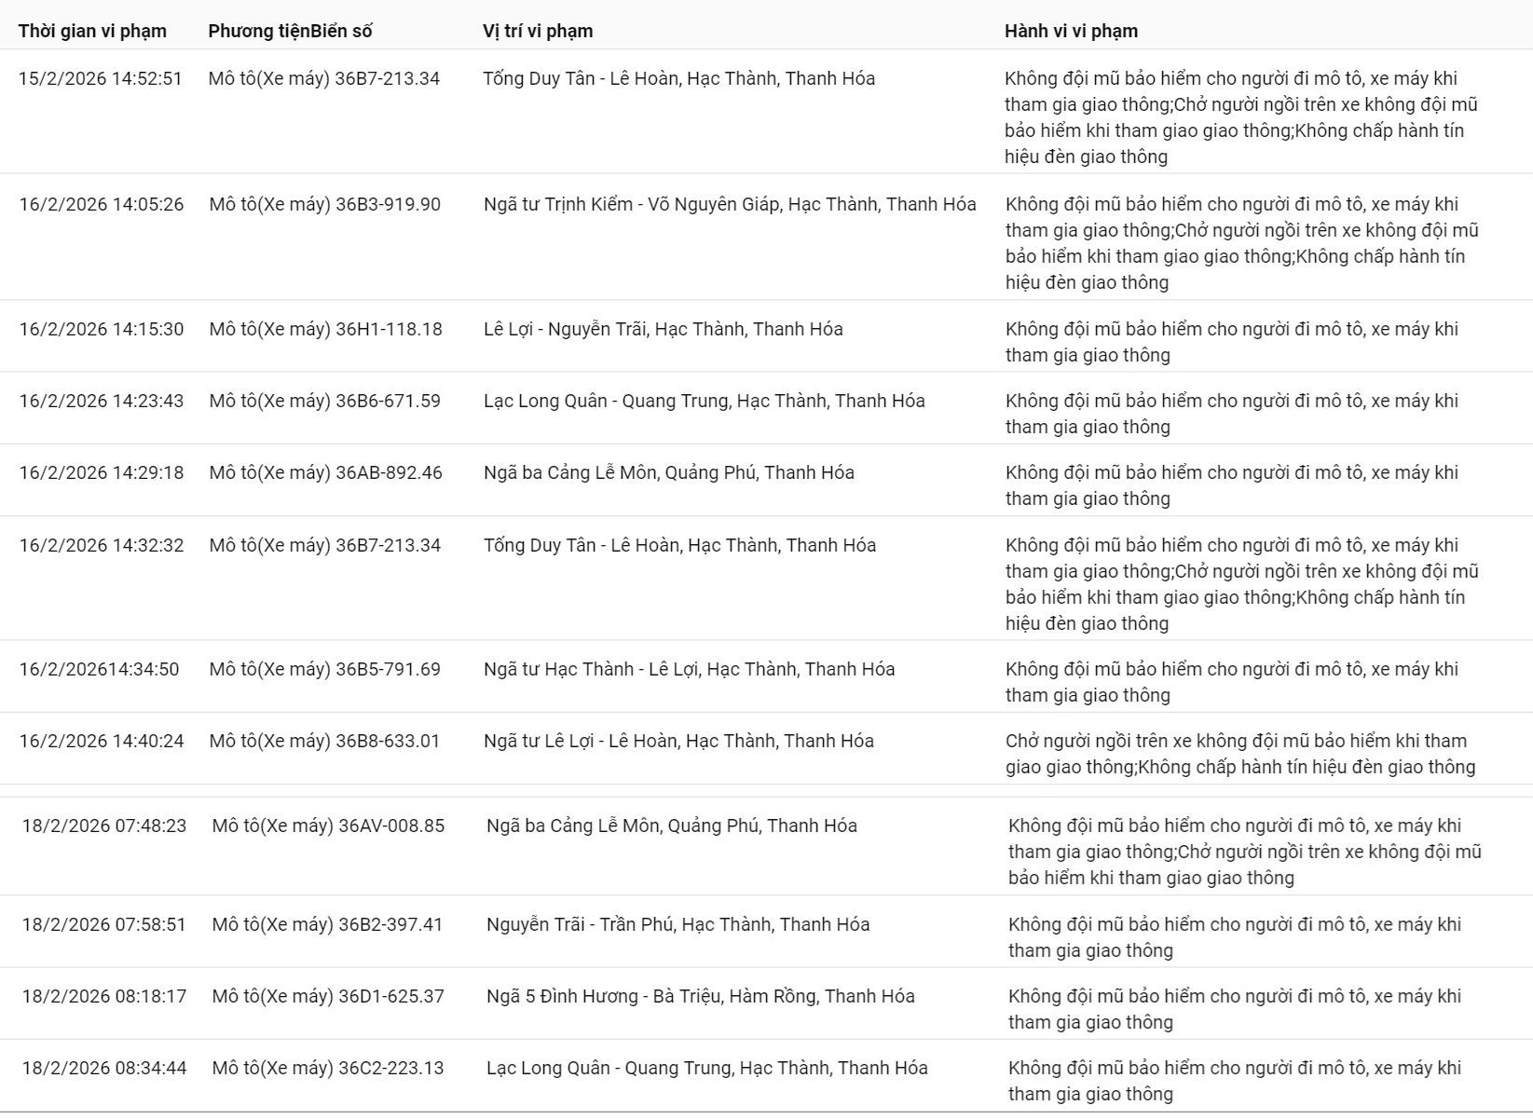Click license plate 36B8-633.01
The image size is (1533, 1119).
[387, 741]
